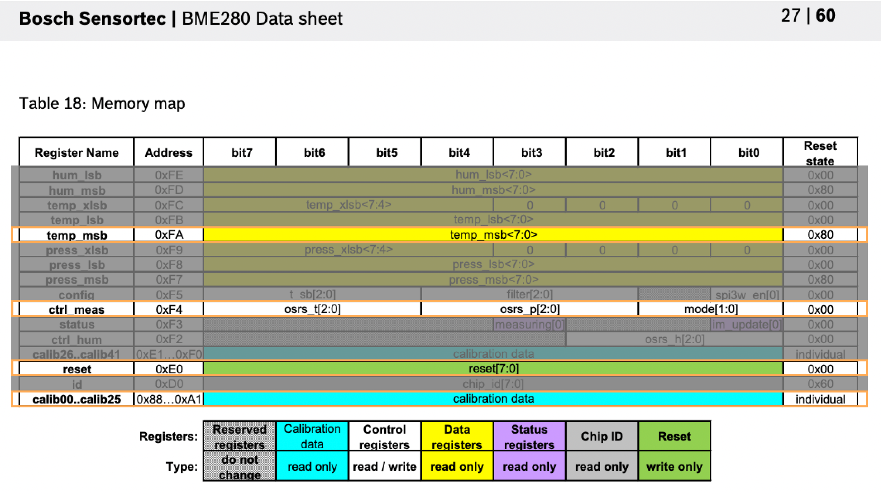
Task: Click the Calibration data legend box
Action: point(312,436)
